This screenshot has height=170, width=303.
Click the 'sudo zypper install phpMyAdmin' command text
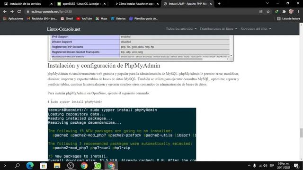coord(77,102)
